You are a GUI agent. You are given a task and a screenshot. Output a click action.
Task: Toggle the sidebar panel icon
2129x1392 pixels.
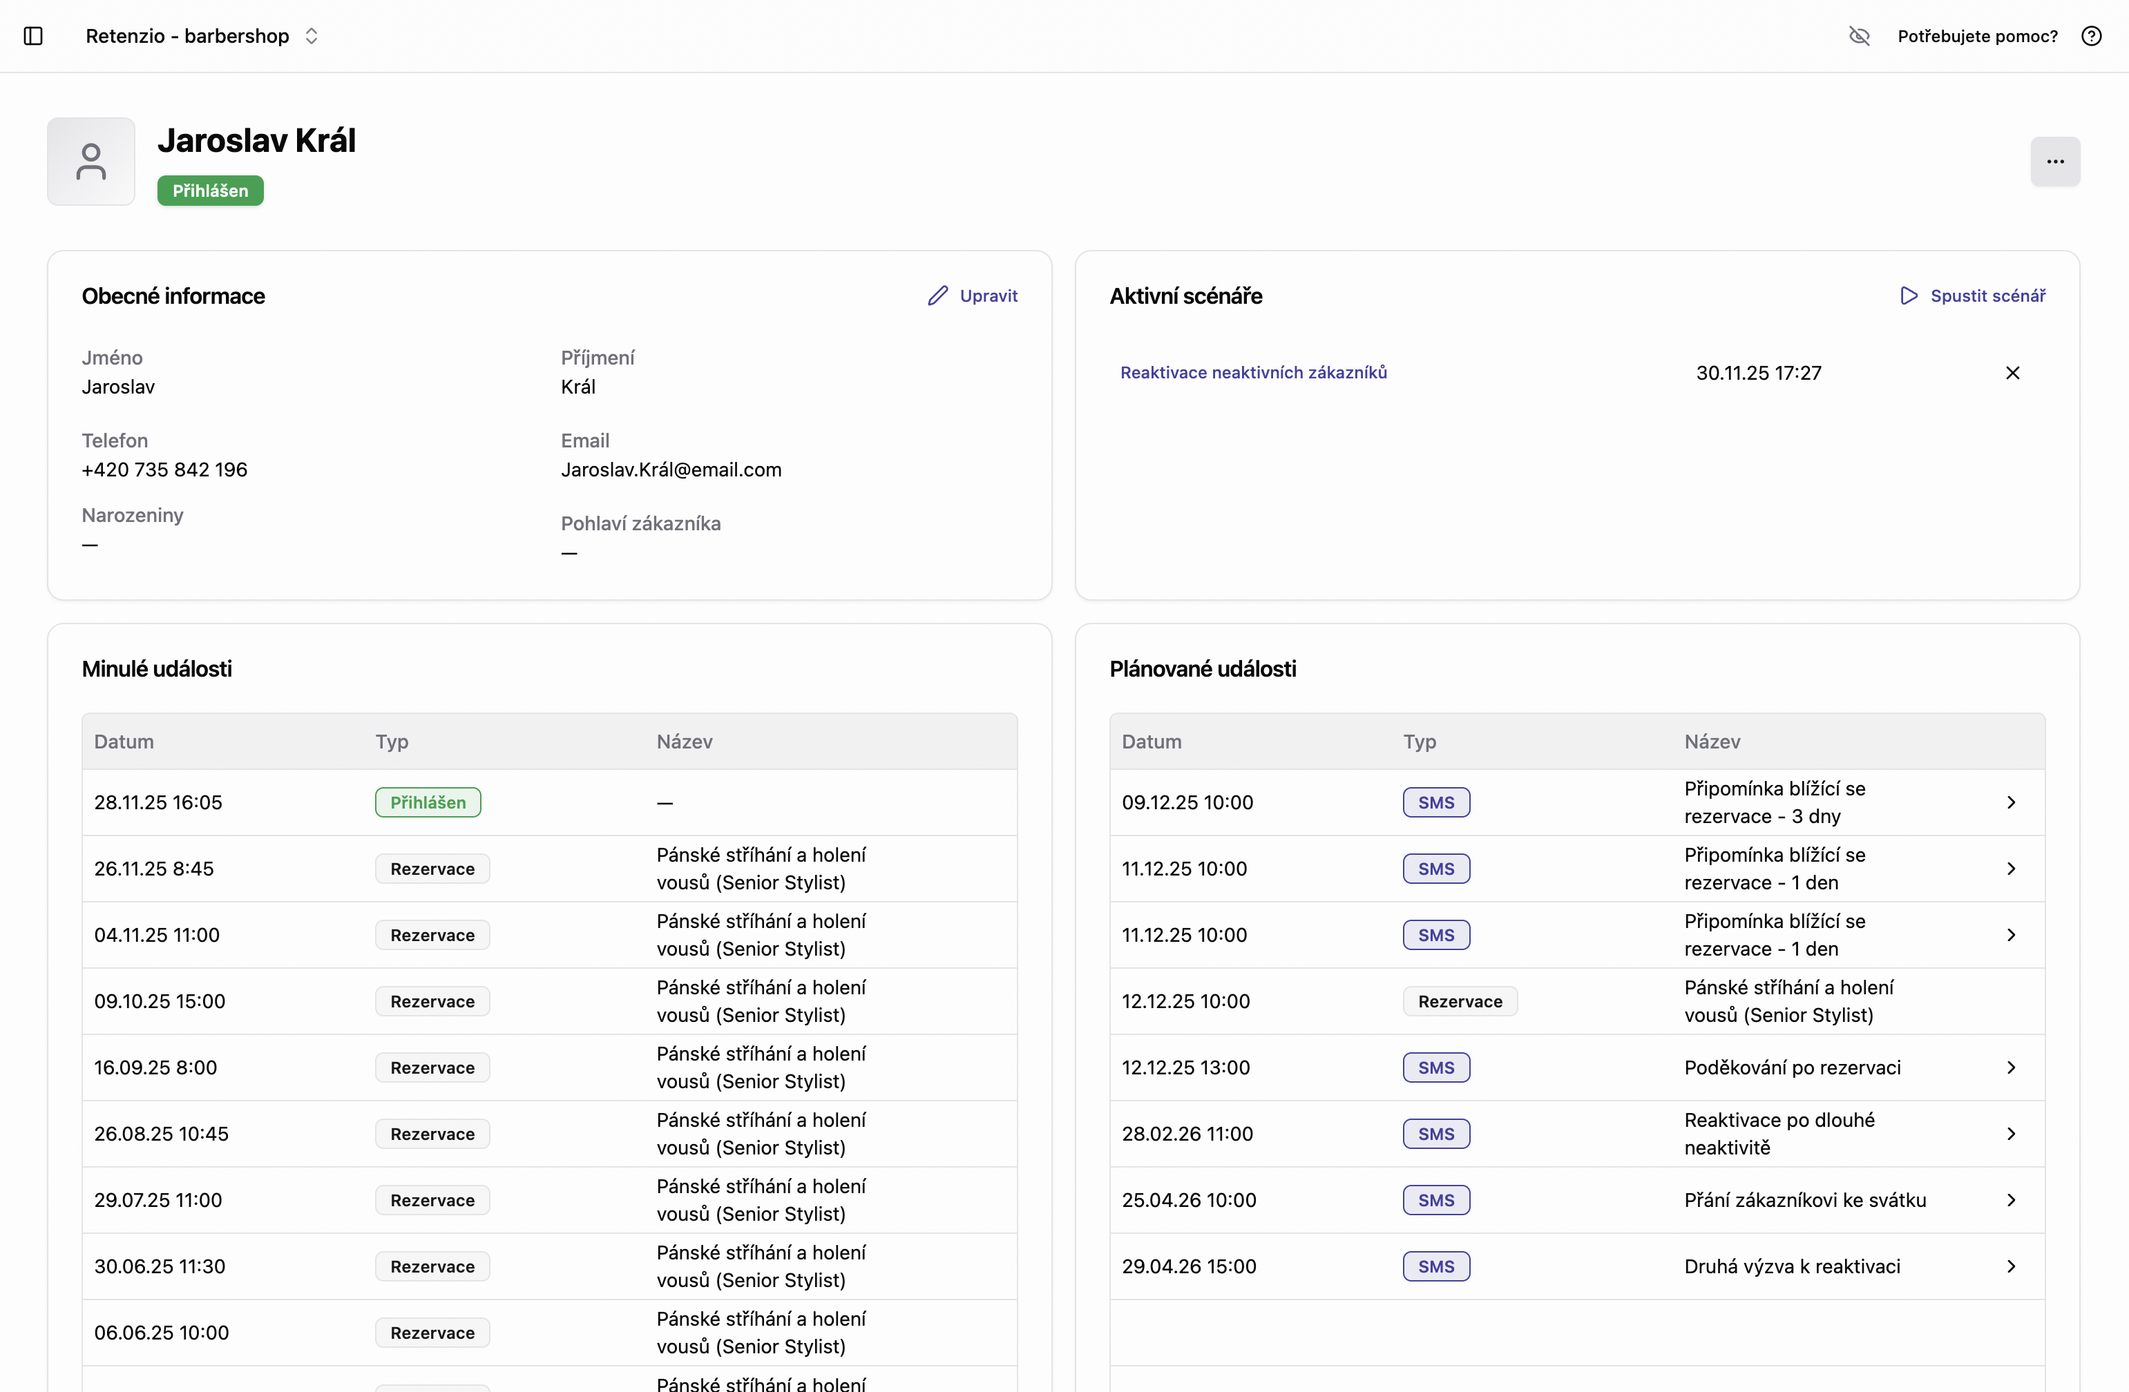pos(33,36)
